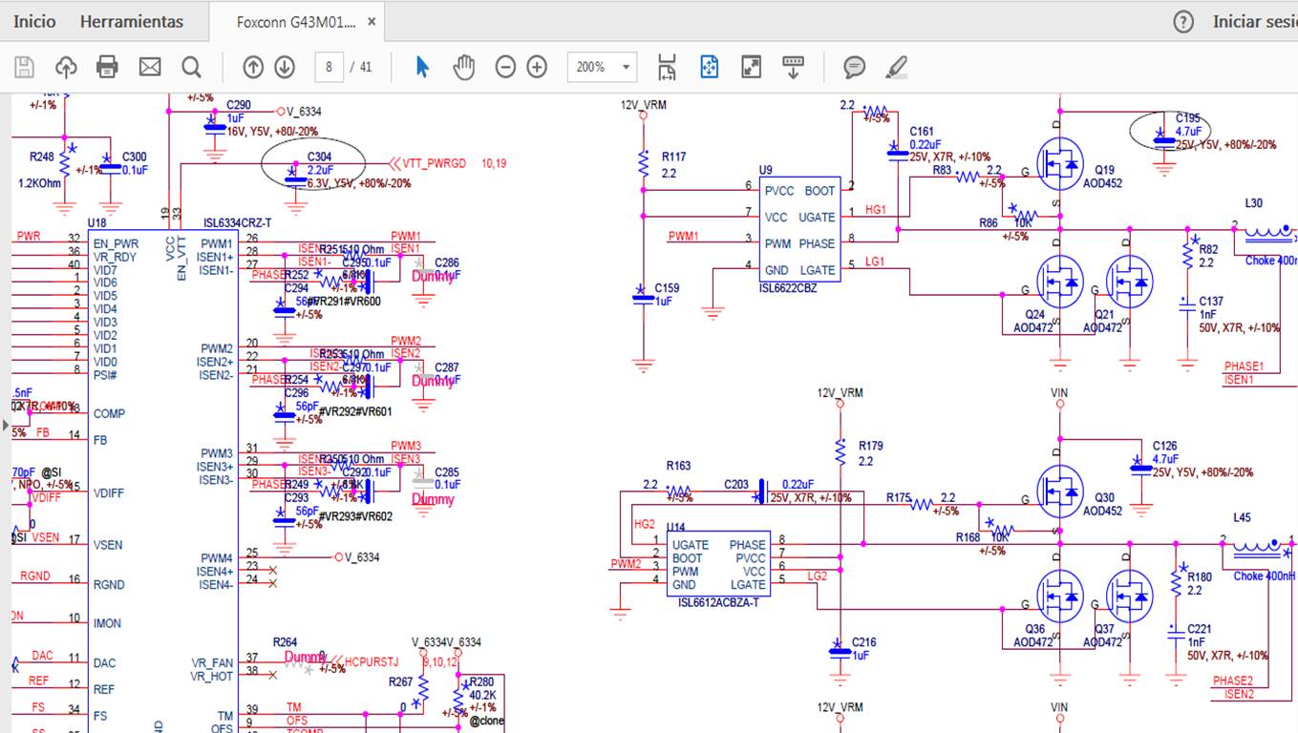Click the ISL6334CRZ-T chip label
This screenshot has height=733, width=1298.
238,222
